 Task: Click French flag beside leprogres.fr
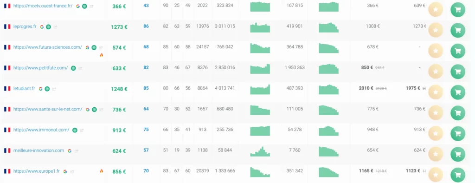tap(7, 26)
